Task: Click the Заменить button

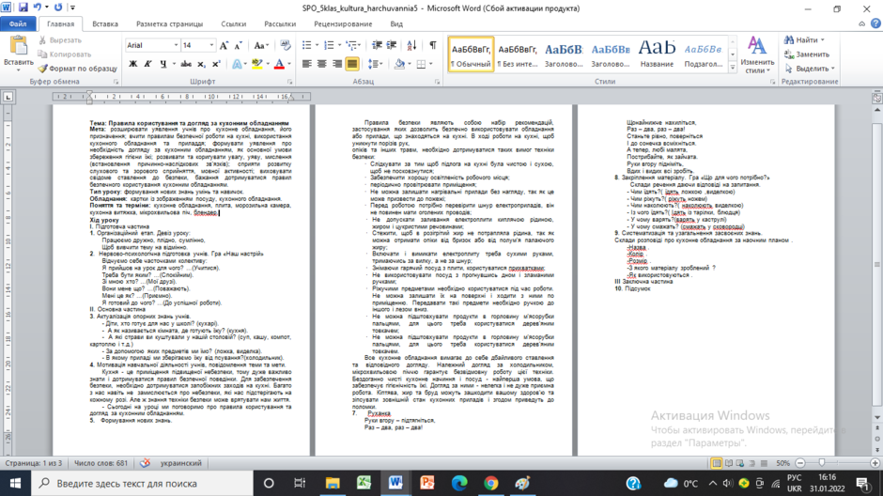Action: tap(808, 54)
